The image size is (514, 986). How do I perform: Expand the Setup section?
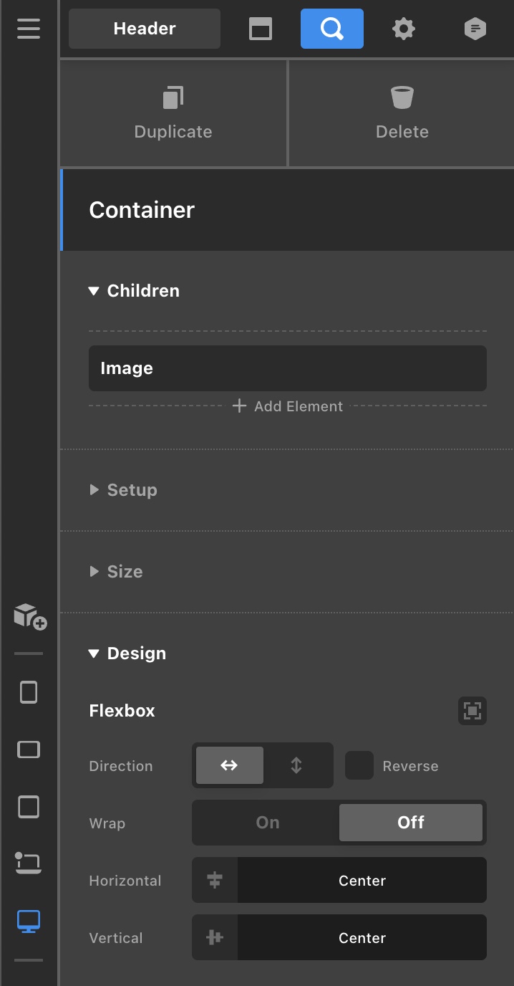[x=132, y=490]
